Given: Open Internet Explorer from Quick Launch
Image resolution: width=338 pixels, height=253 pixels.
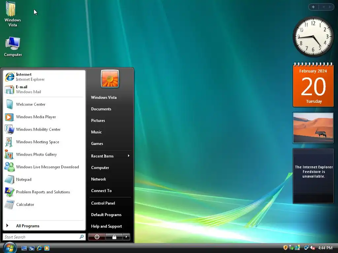Looking at the screenshot, I should click(x=39, y=248).
